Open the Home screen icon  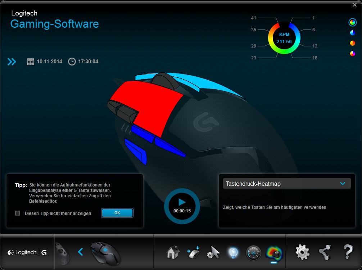[173, 253]
